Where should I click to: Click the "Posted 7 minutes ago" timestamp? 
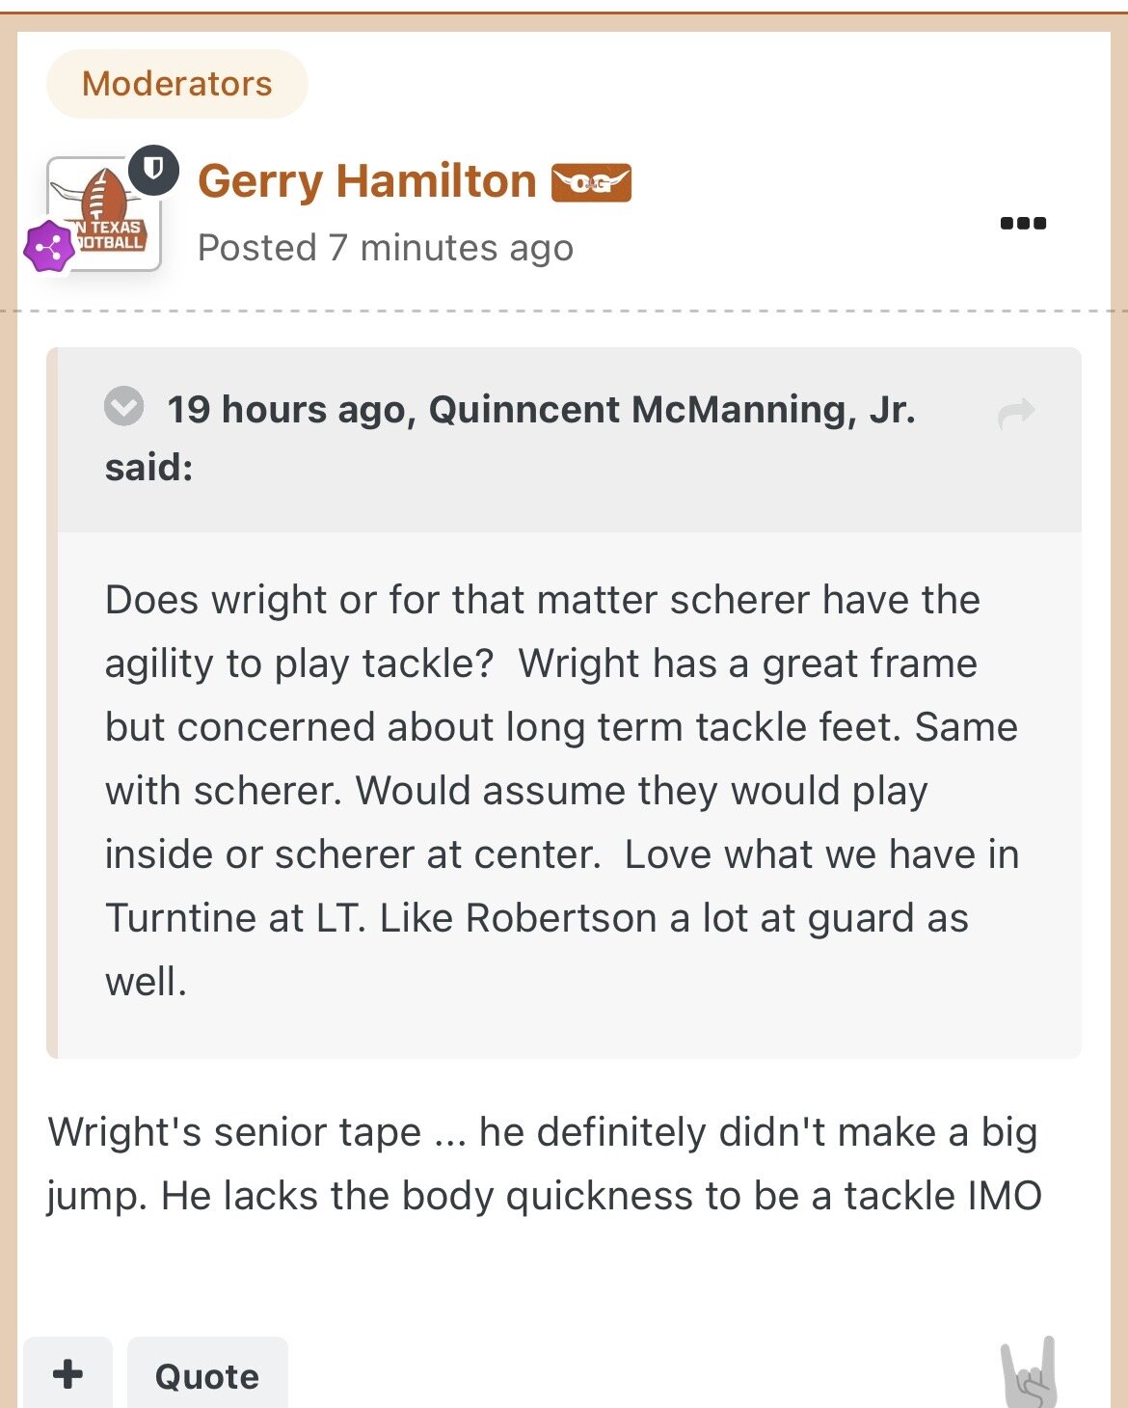pos(385,248)
